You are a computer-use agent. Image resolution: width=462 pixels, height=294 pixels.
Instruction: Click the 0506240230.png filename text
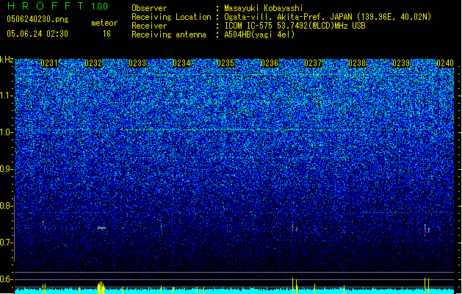[x=37, y=19]
